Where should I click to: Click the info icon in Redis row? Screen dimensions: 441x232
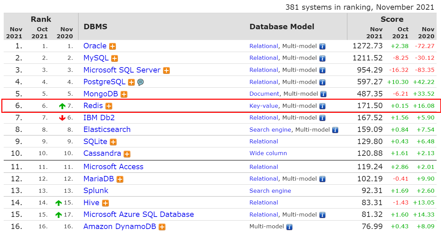322,106
